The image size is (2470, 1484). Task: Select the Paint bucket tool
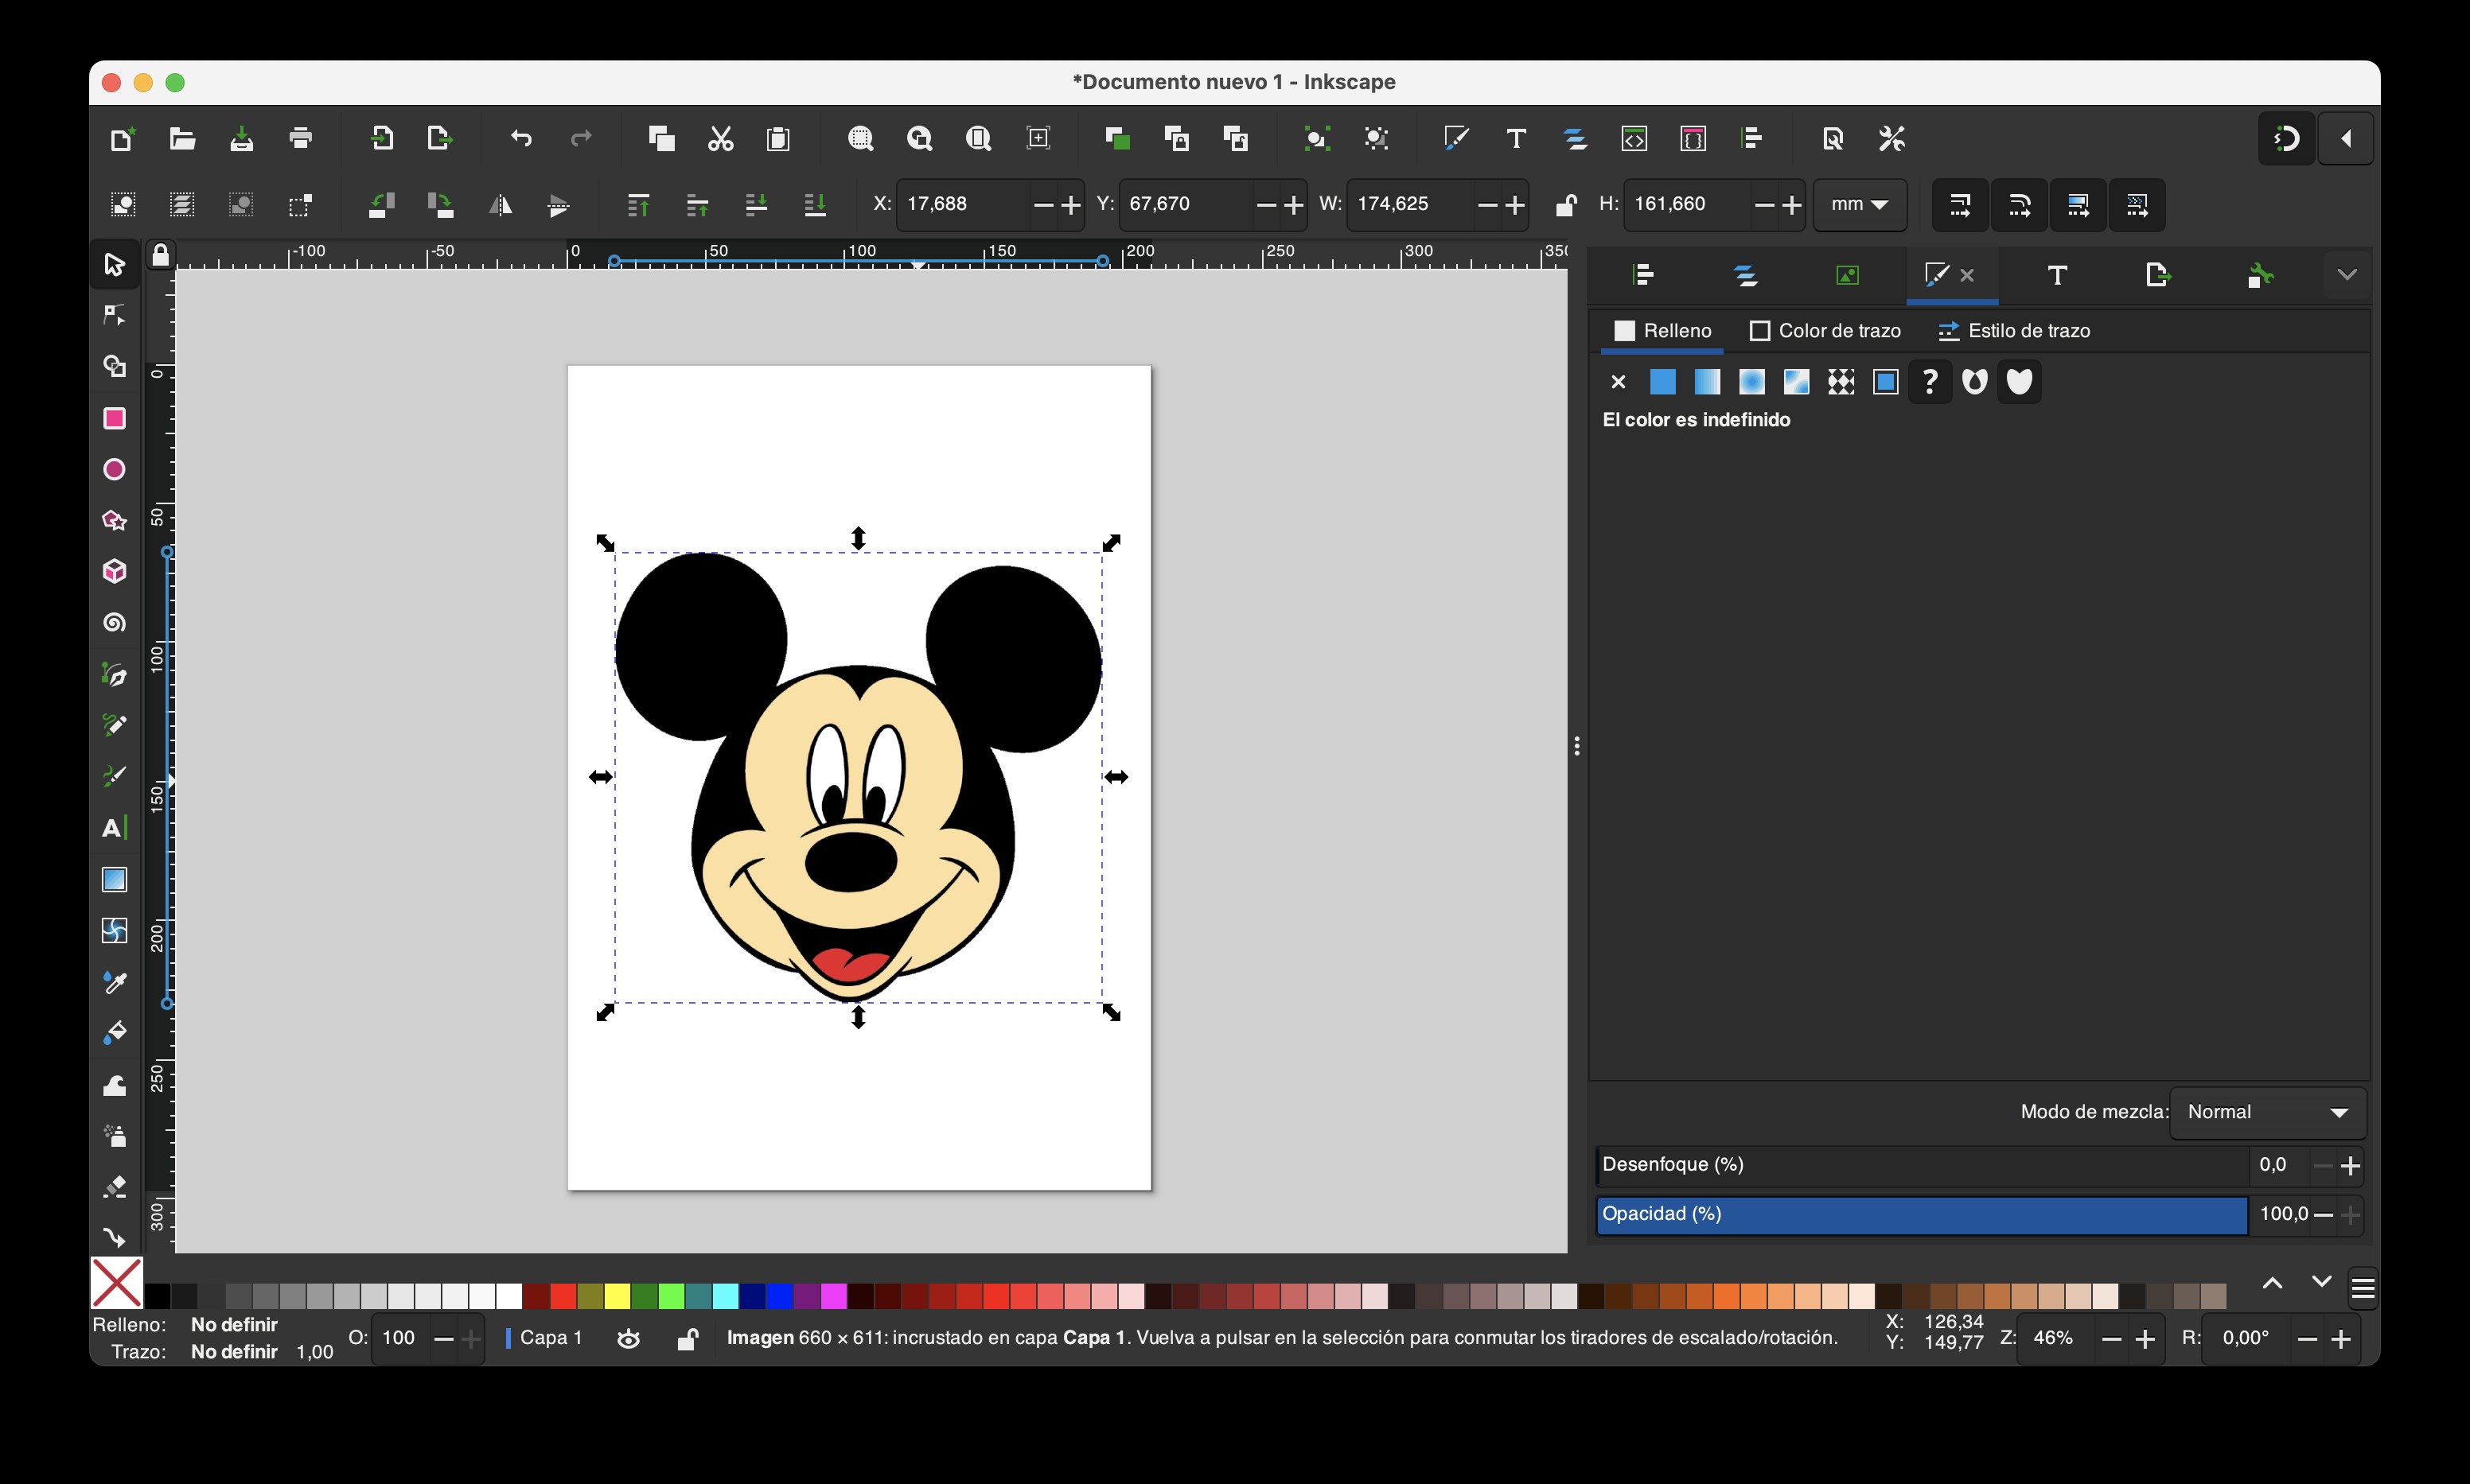pos(114,1033)
